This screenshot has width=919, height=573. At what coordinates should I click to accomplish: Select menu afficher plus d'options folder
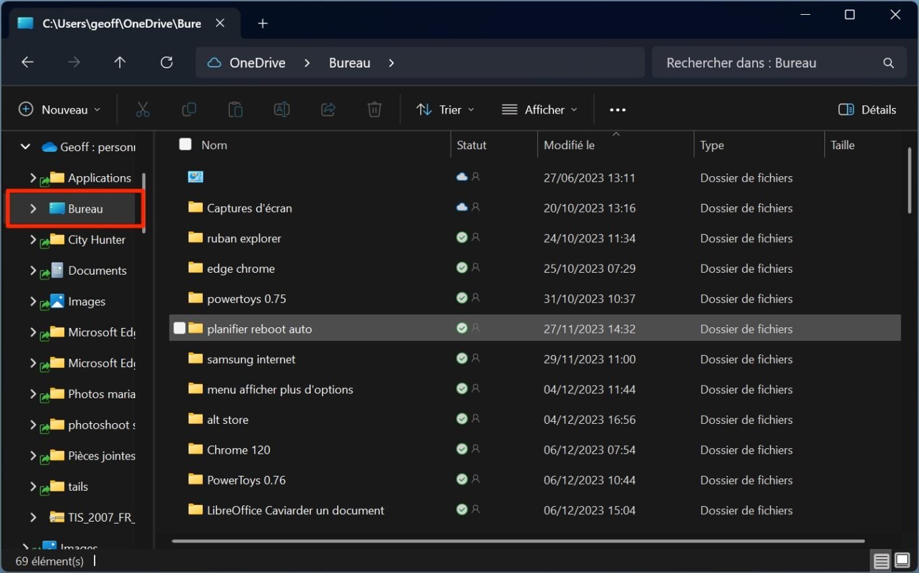pyautogui.click(x=535, y=389)
